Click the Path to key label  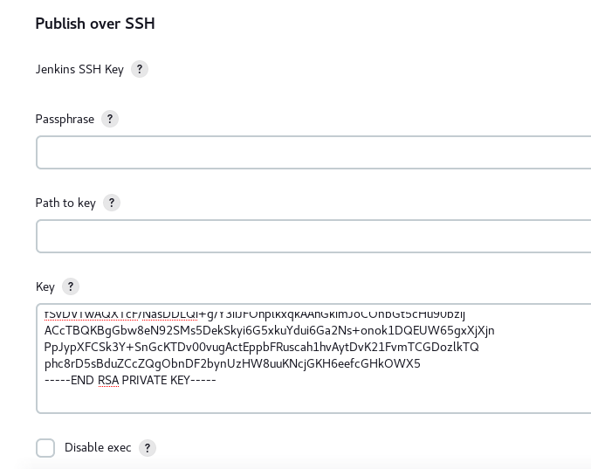click(x=65, y=203)
